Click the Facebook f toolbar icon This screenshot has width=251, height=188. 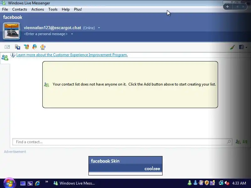(x=241, y=47)
